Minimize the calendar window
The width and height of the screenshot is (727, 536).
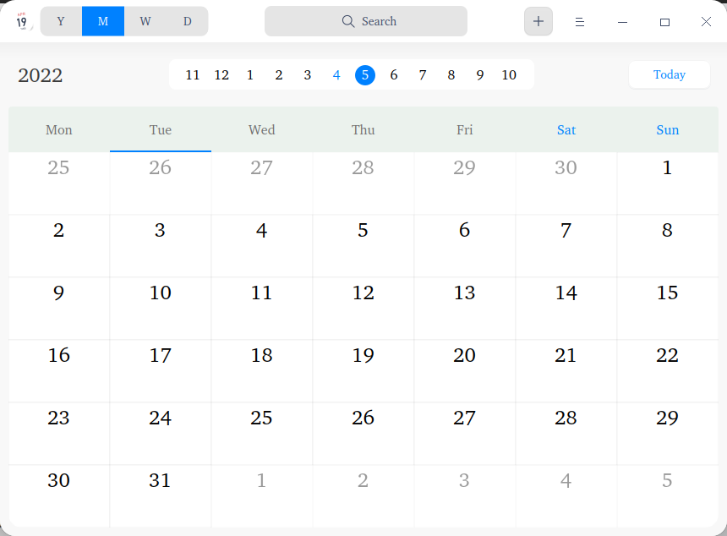622,22
